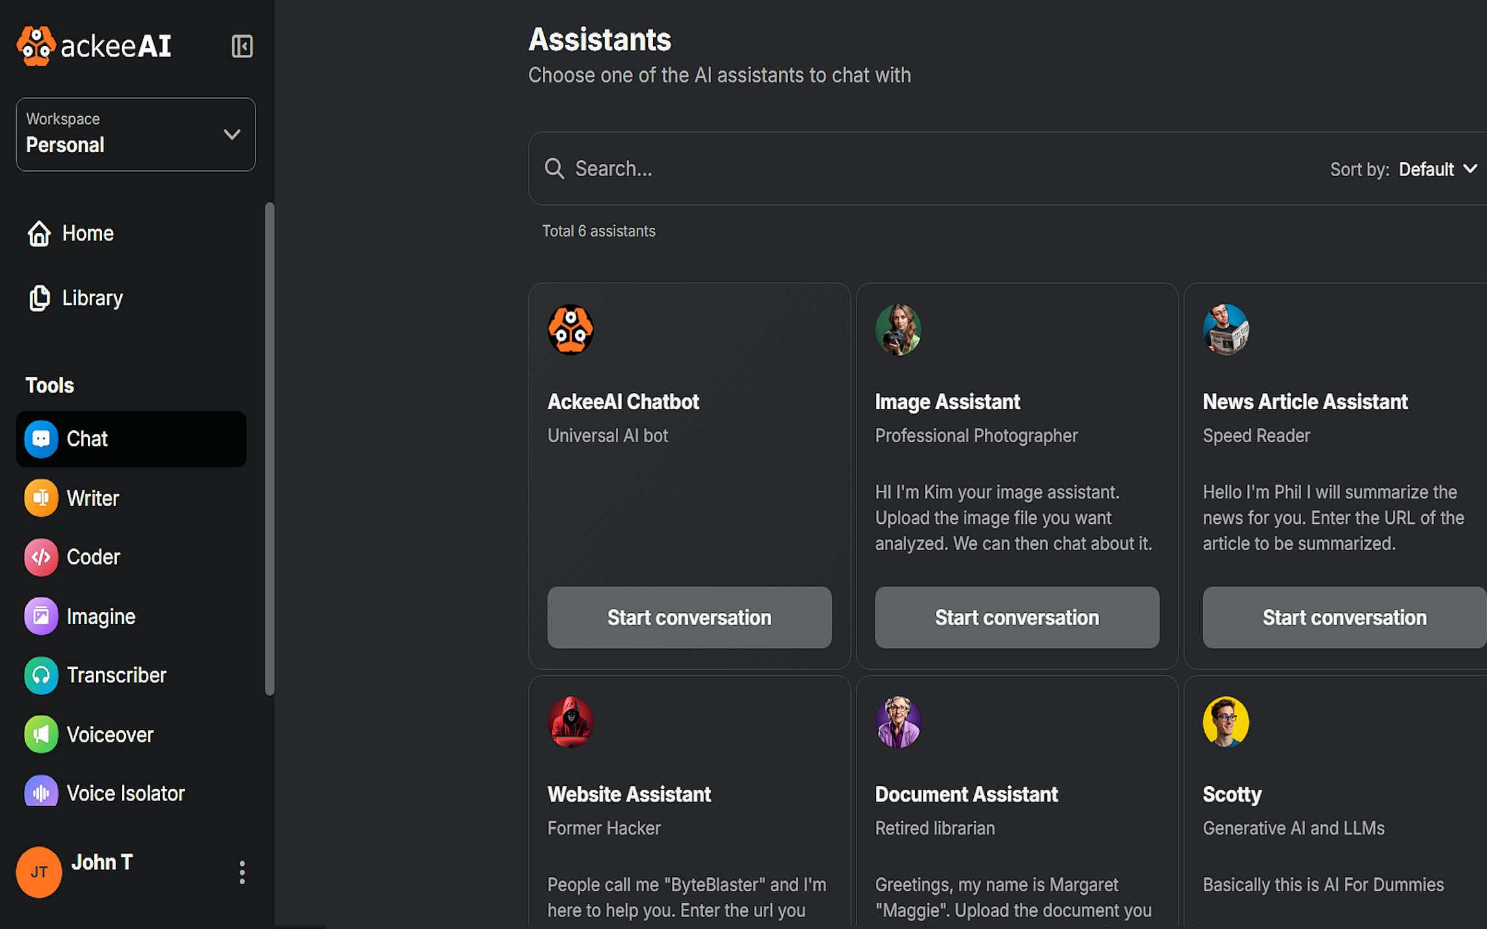Viewport: 1487px width, 929px height.
Task: Collapse the sidebar with the panel icon
Action: click(242, 46)
